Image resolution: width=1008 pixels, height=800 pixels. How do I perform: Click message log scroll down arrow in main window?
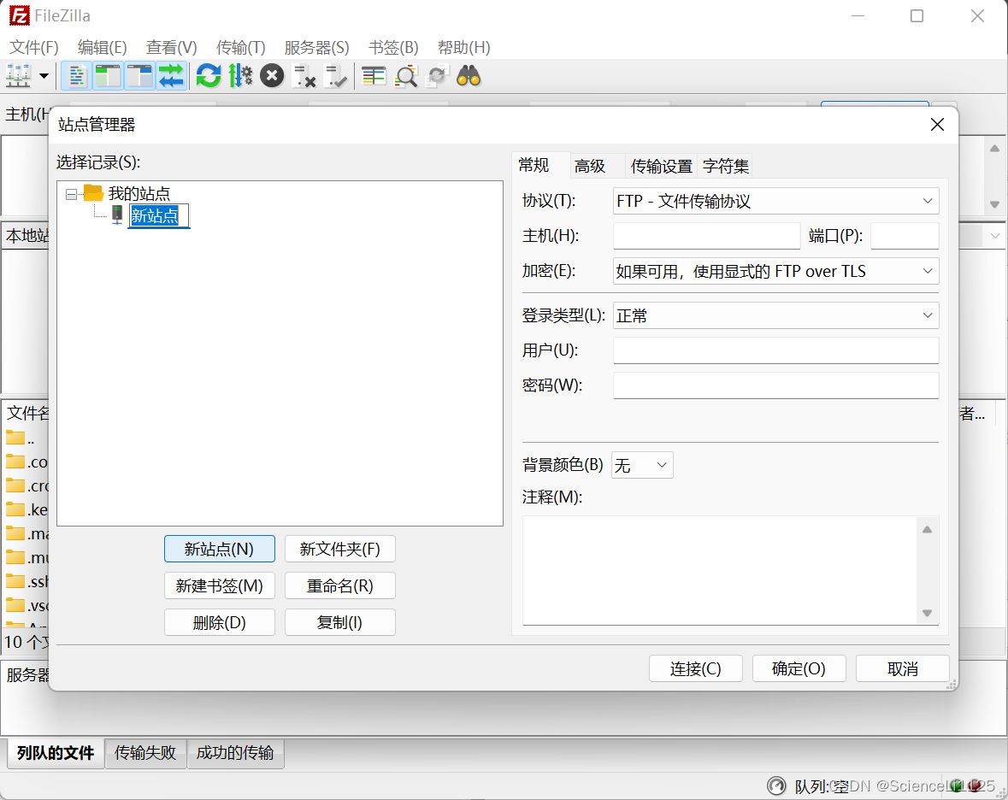(994, 204)
